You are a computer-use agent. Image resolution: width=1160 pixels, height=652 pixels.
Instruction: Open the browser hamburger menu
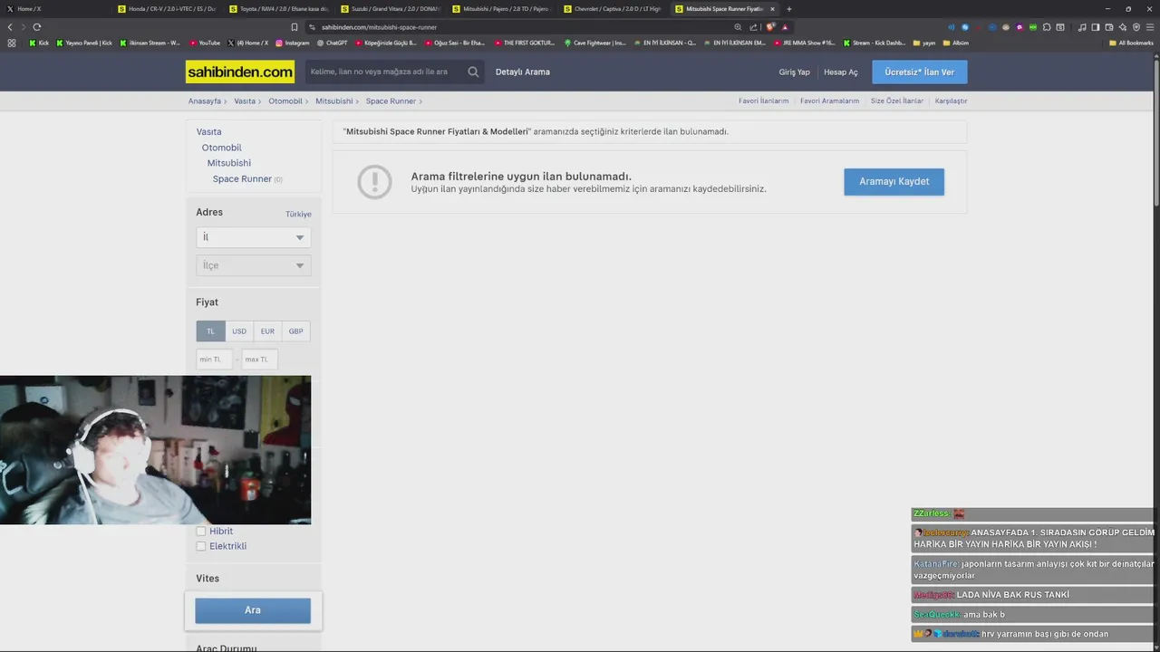[1150, 27]
